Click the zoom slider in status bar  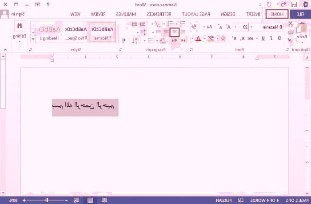click(47, 200)
